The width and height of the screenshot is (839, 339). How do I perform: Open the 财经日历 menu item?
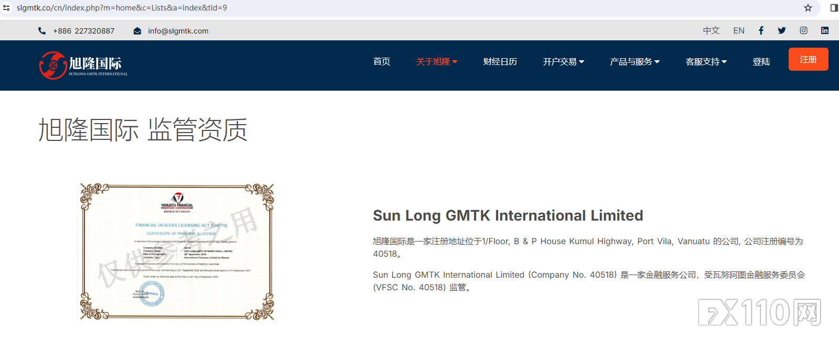[x=500, y=61]
